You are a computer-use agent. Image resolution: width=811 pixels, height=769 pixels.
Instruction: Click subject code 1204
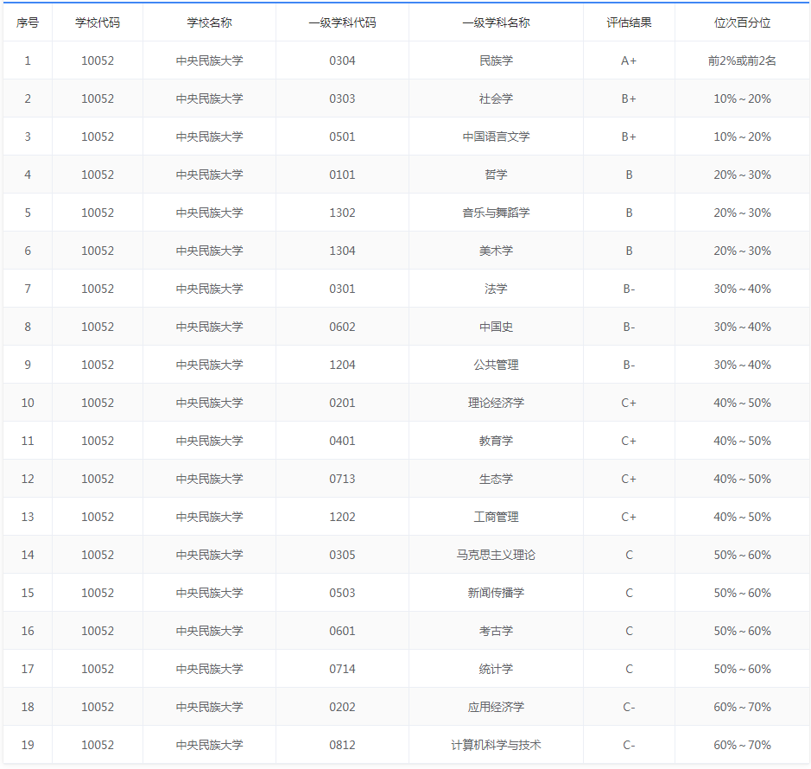(342, 365)
